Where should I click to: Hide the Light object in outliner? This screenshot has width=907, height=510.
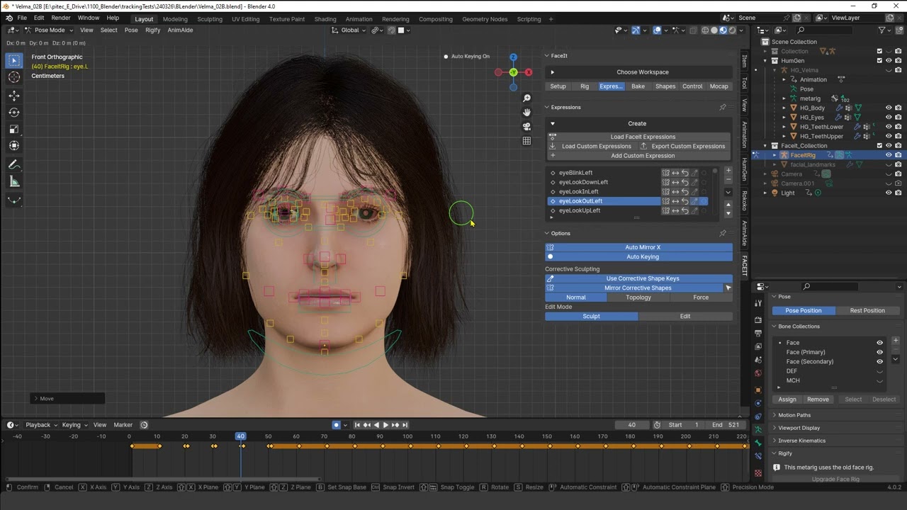889,193
